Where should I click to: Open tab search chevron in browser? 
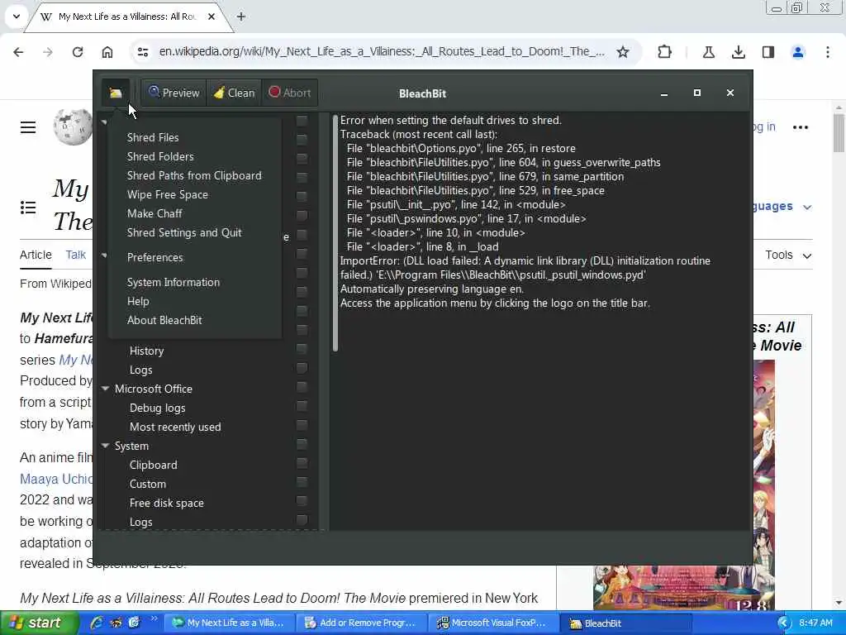[17, 17]
